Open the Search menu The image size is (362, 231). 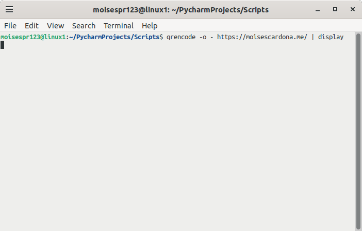tap(84, 26)
